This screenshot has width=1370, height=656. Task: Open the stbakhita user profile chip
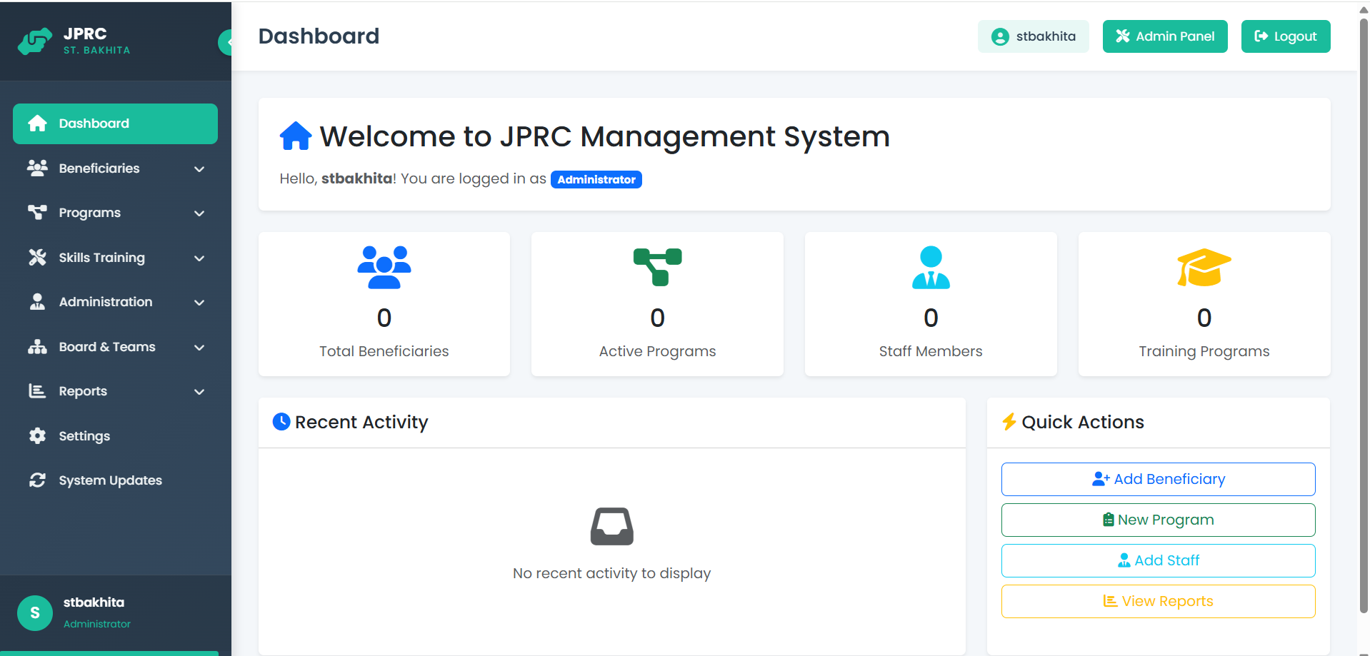click(x=1032, y=36)
